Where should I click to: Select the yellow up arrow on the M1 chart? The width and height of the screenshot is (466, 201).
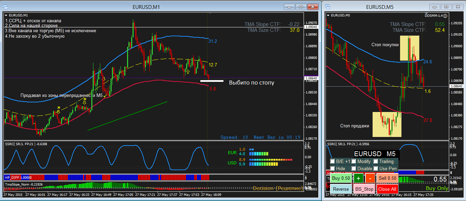point(187,72)
